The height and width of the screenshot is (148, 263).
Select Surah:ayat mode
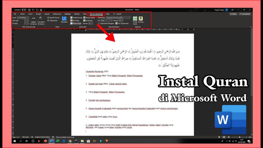point(88,21)
